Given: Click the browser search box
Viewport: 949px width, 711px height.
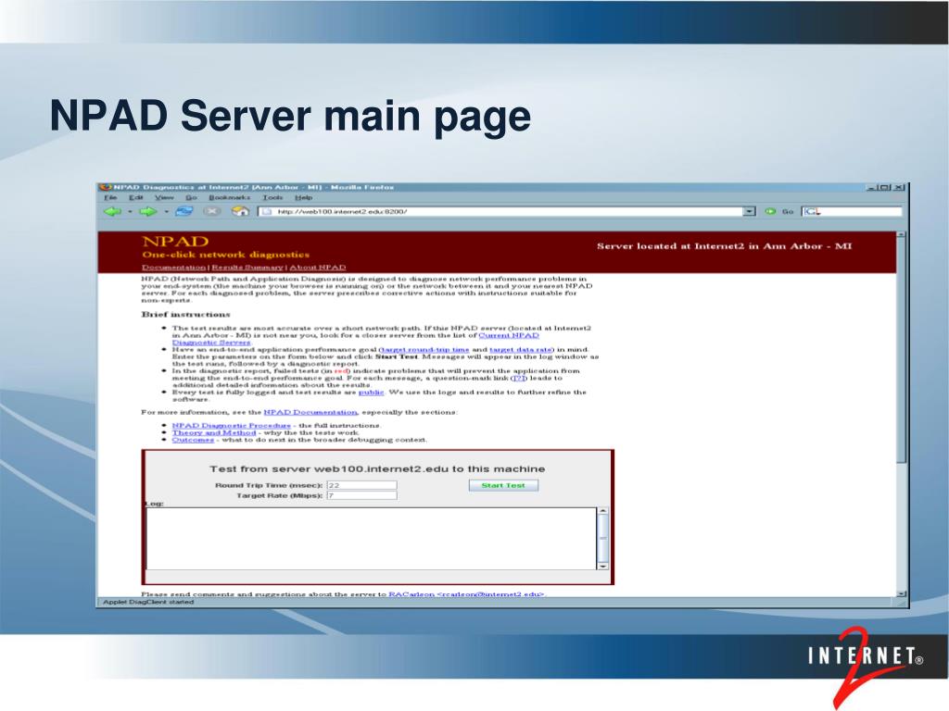Looking at the screenshot, I should [x=852, y=212].
